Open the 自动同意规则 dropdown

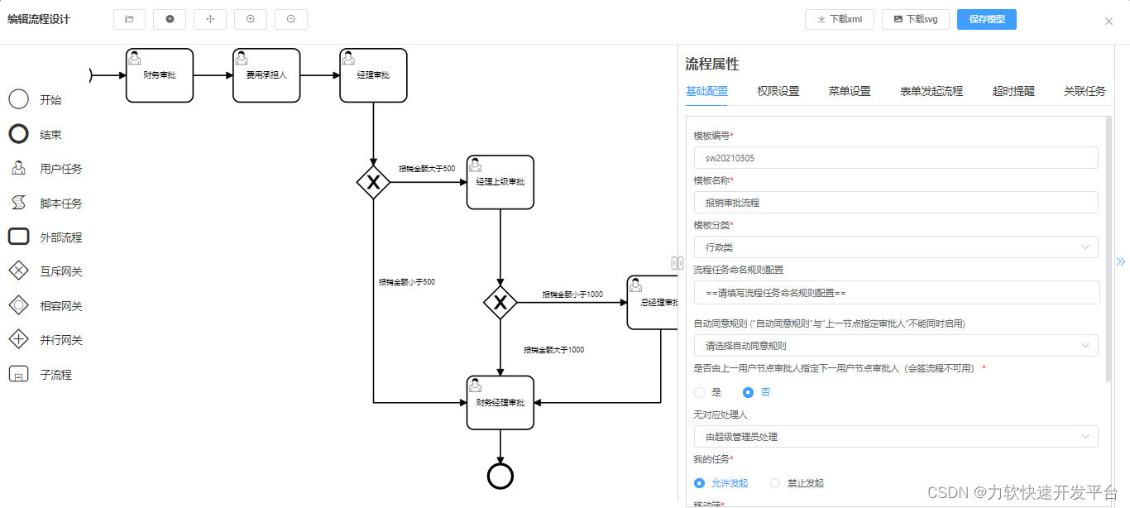896,345
